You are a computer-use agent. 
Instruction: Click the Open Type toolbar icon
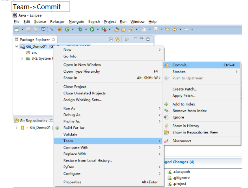117,30
